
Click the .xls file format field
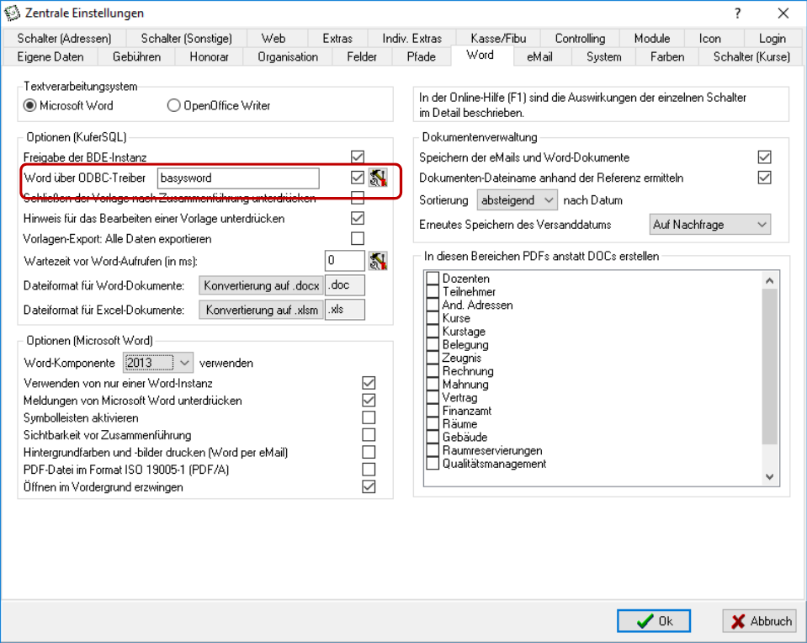(345, 310)
